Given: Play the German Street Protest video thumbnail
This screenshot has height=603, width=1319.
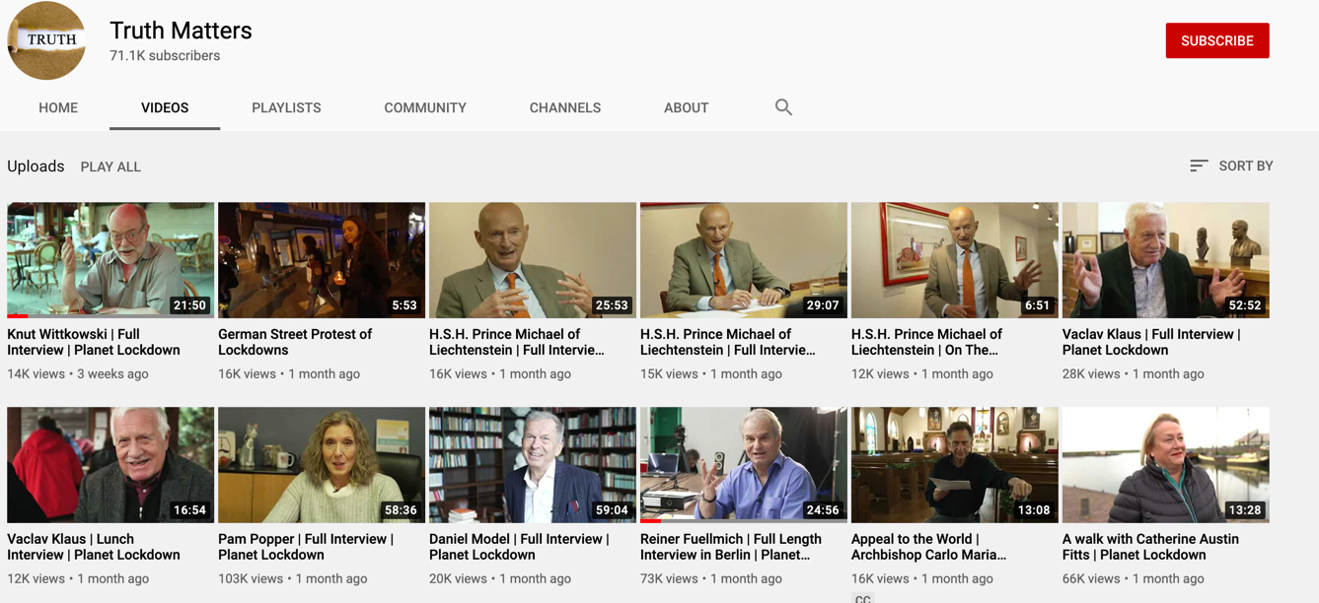Looking at the screenshot, I should click(322, 260).
